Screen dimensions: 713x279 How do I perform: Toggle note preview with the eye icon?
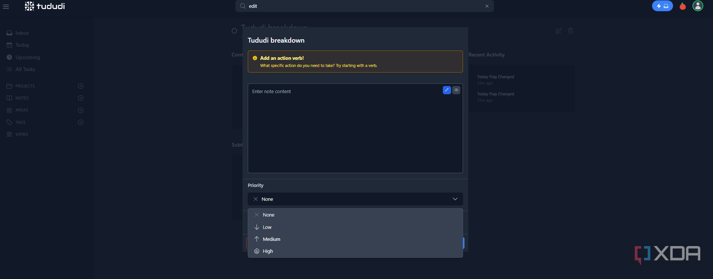click(456, 90)
